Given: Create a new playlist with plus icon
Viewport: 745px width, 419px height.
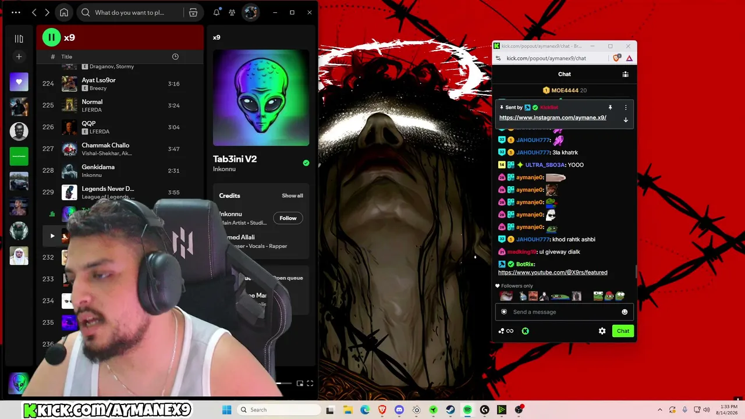Looking at the screenshot, I should 19,56.
